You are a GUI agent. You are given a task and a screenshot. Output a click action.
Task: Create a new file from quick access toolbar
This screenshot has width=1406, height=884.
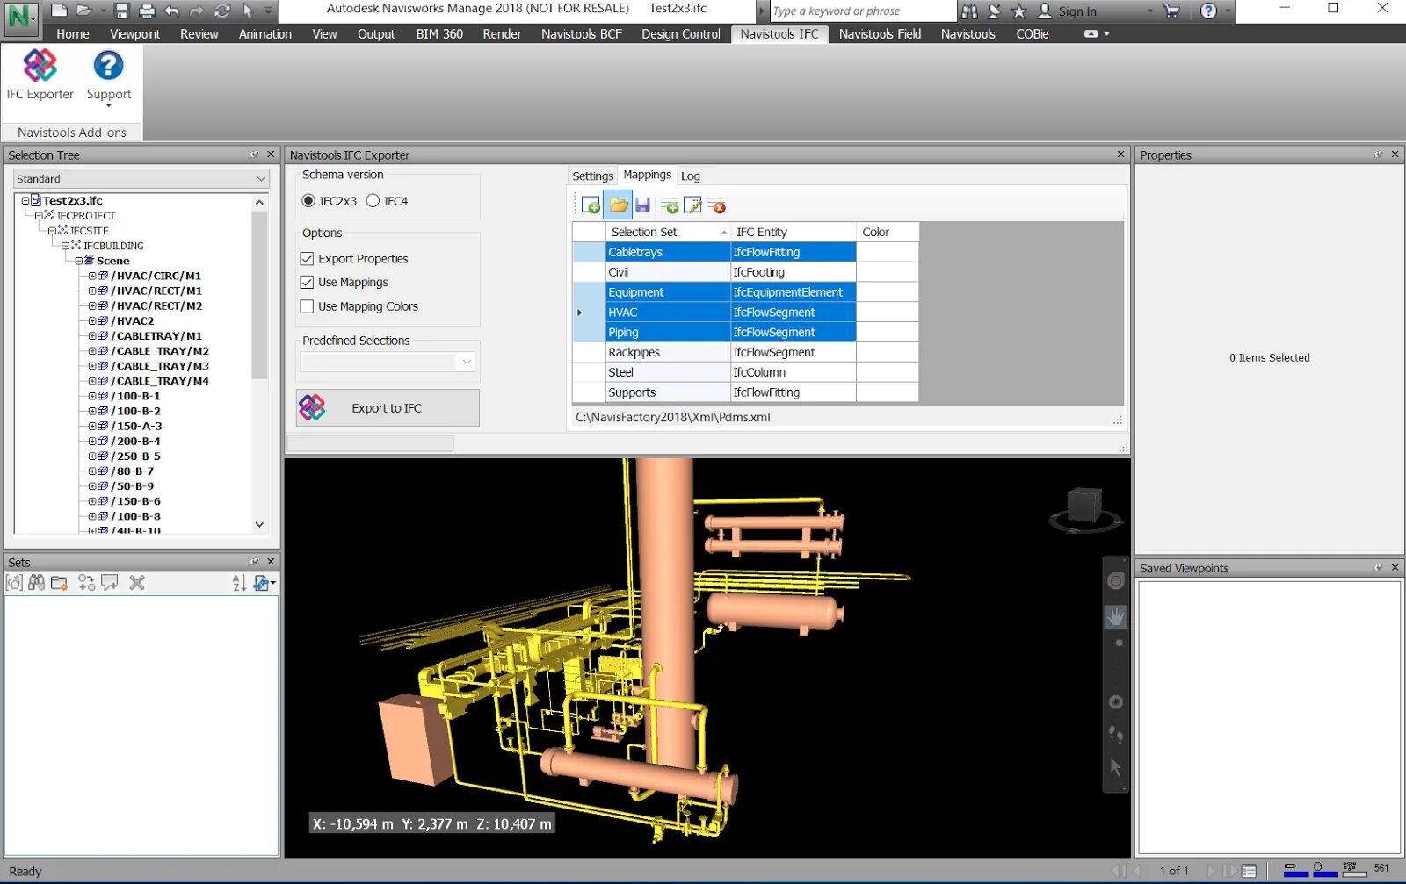click(x=59, y=11)
